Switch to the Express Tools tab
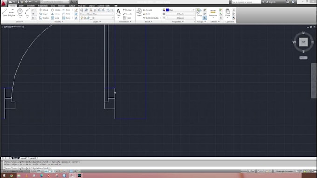 (x=103, y=6)
